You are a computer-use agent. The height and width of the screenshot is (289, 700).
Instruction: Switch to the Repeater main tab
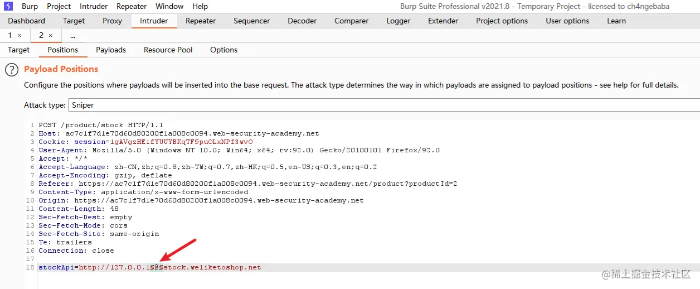[x=201, y=21]
